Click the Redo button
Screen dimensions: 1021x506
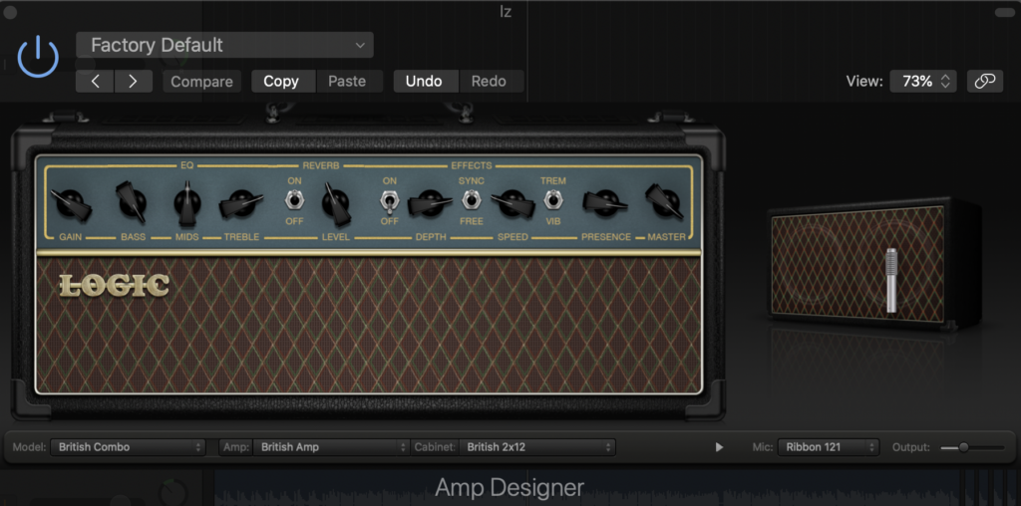pyautogui.click(x=492, y=82)
